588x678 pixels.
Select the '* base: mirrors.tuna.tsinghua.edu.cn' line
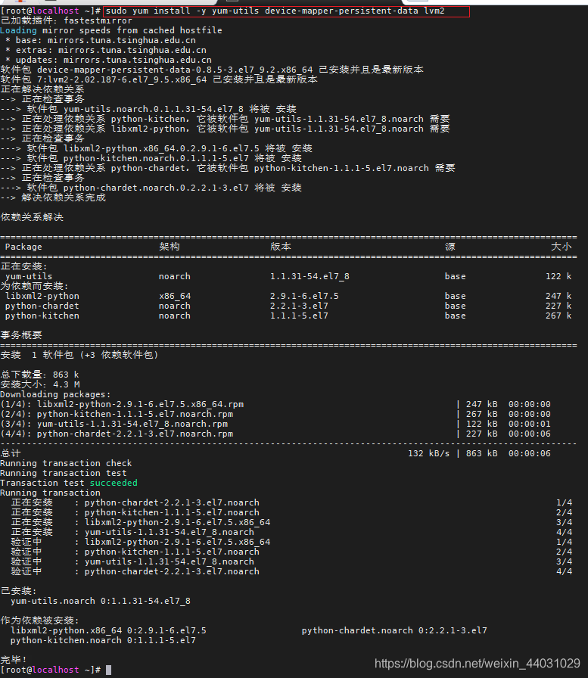101,41
